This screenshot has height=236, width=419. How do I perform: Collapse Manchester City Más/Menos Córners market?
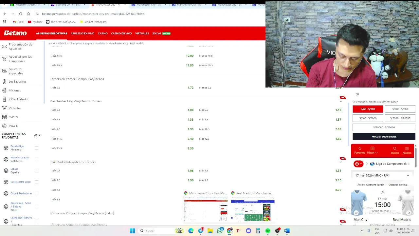pyautogui.click(x=341, y=101)
